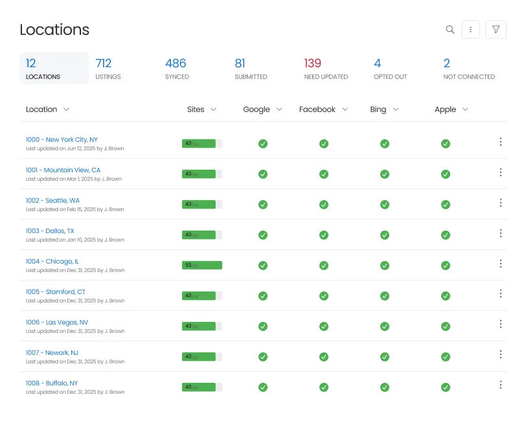526x423 pixels.
Task: Click Google status check for Seattle row
Action: [x=263, y=205]
